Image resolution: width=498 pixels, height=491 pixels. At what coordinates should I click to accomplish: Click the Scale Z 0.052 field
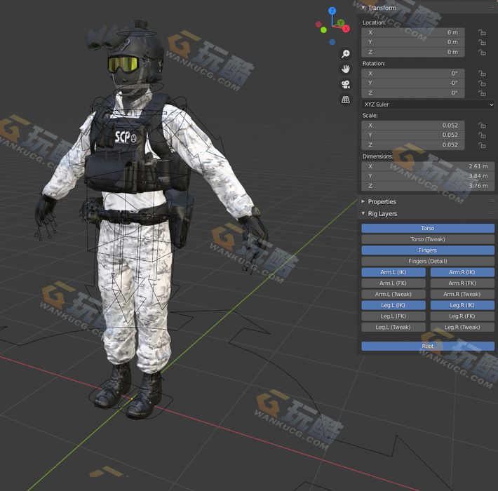click(x=413, y=145)
